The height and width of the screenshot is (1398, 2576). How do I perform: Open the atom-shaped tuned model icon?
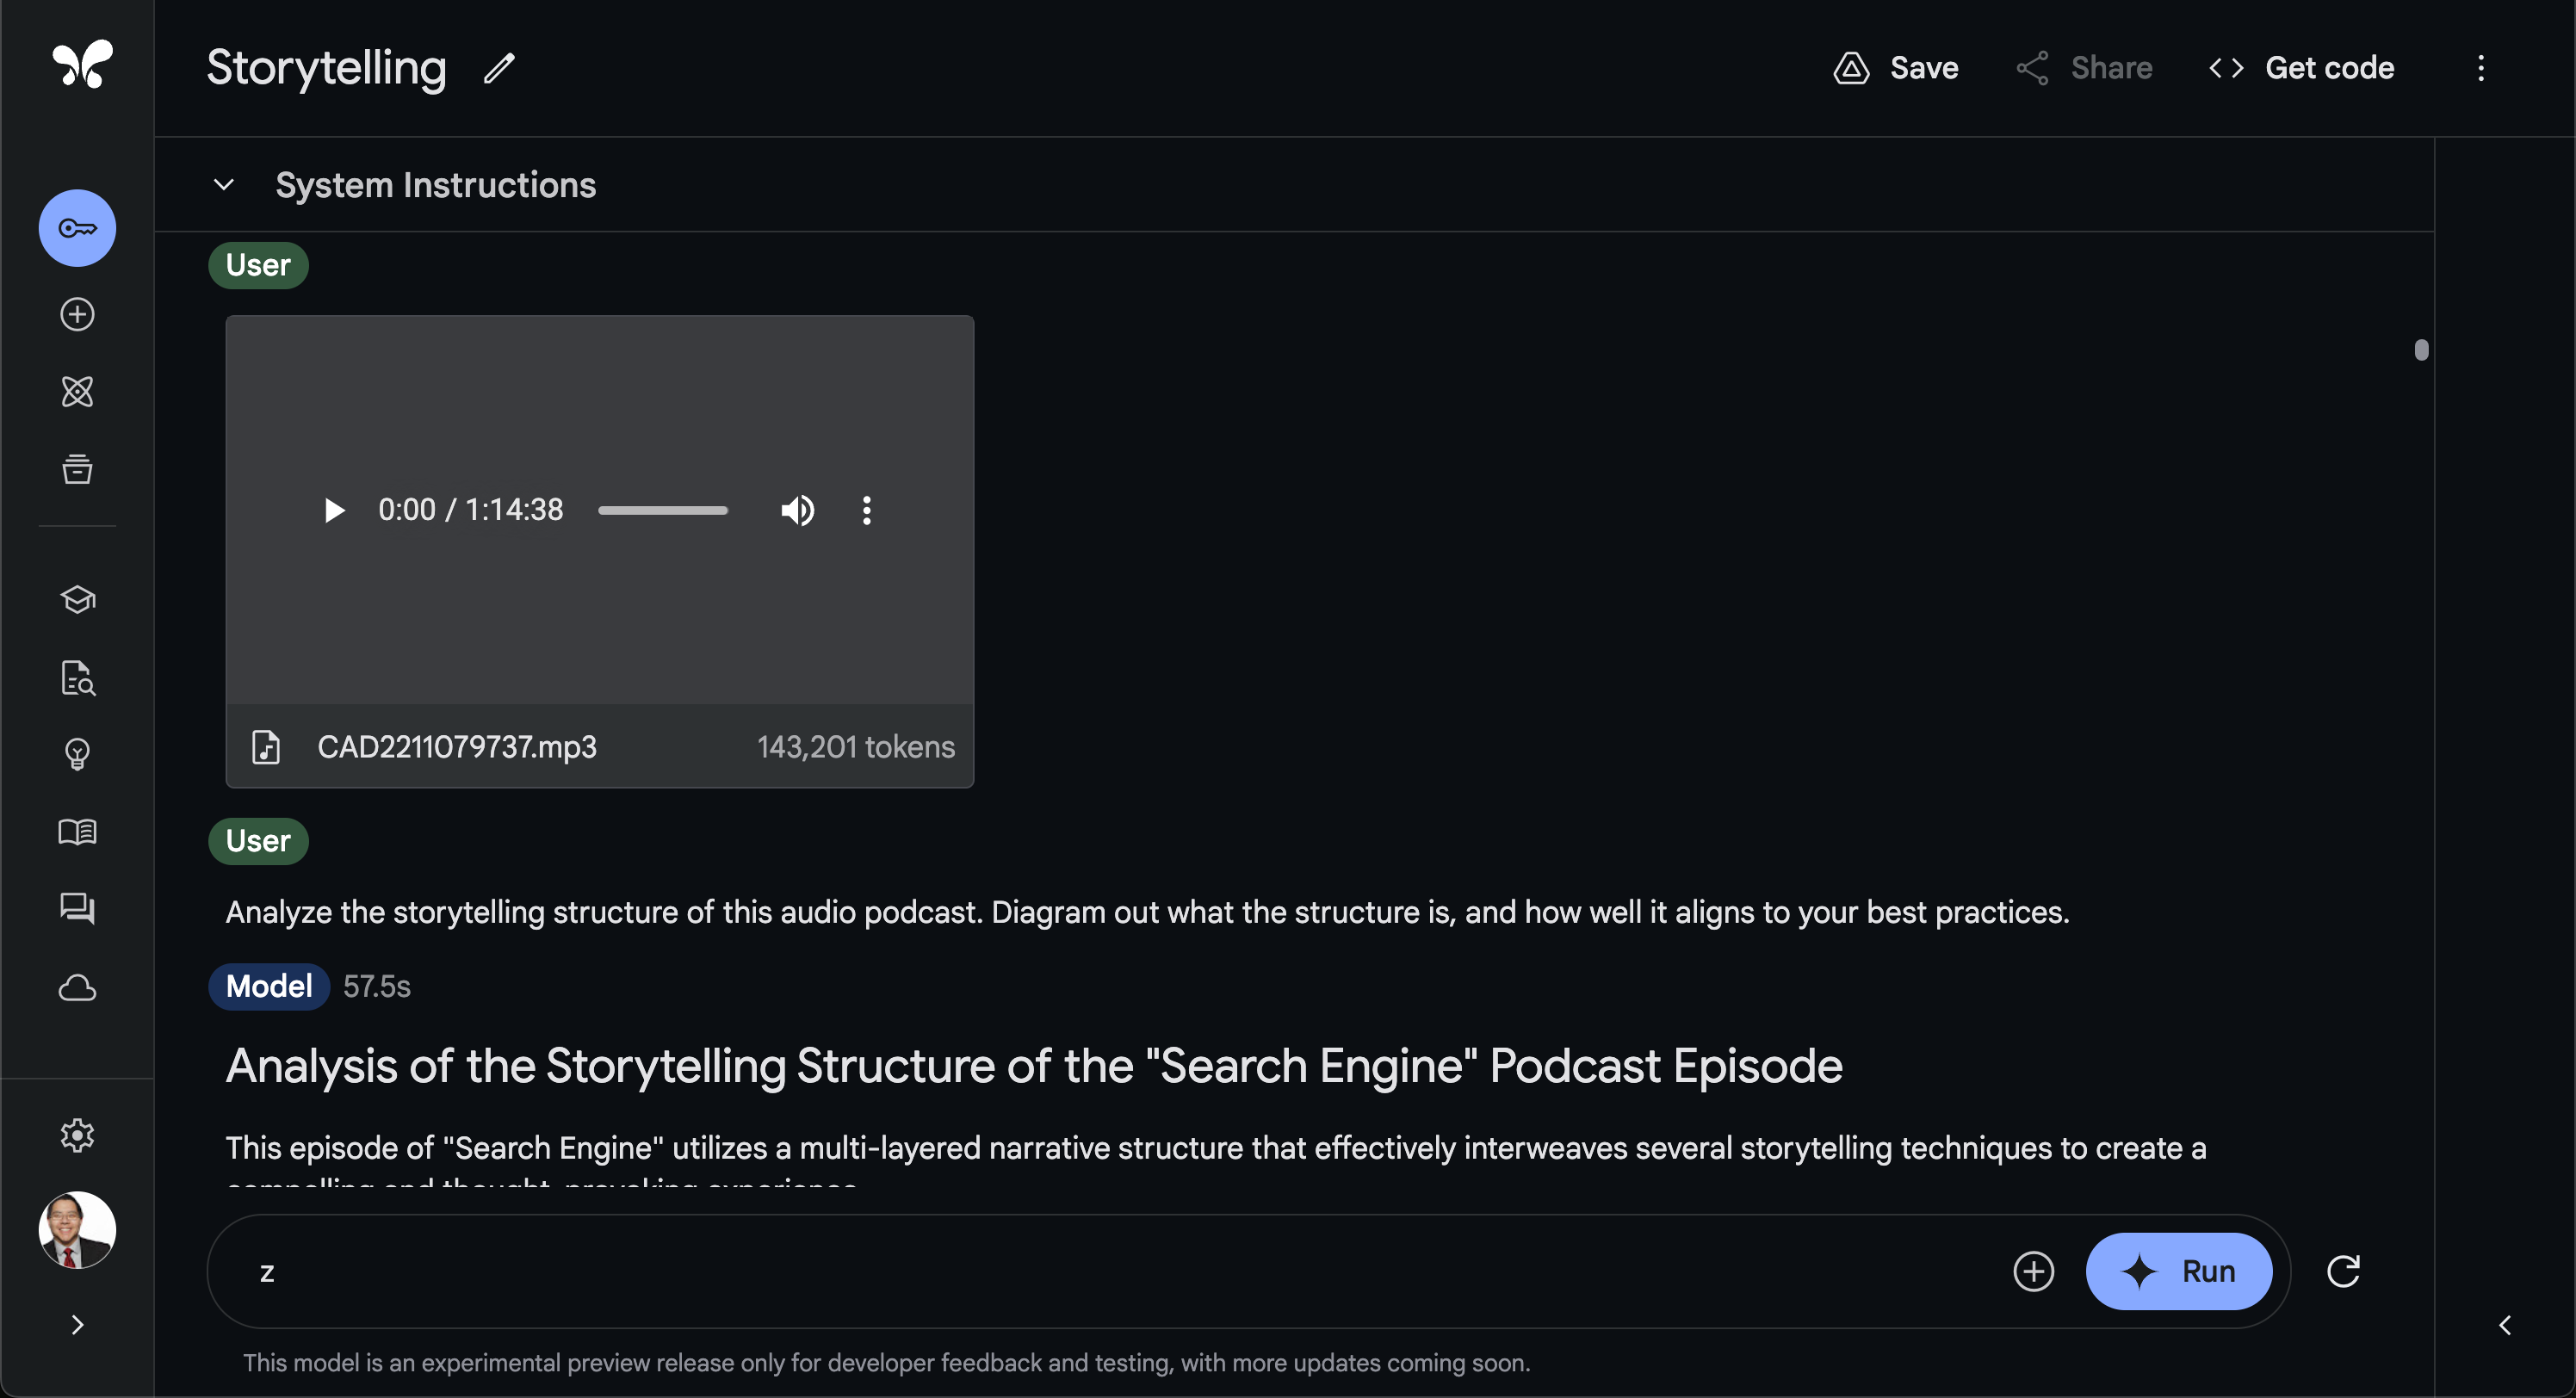(77, 391)
